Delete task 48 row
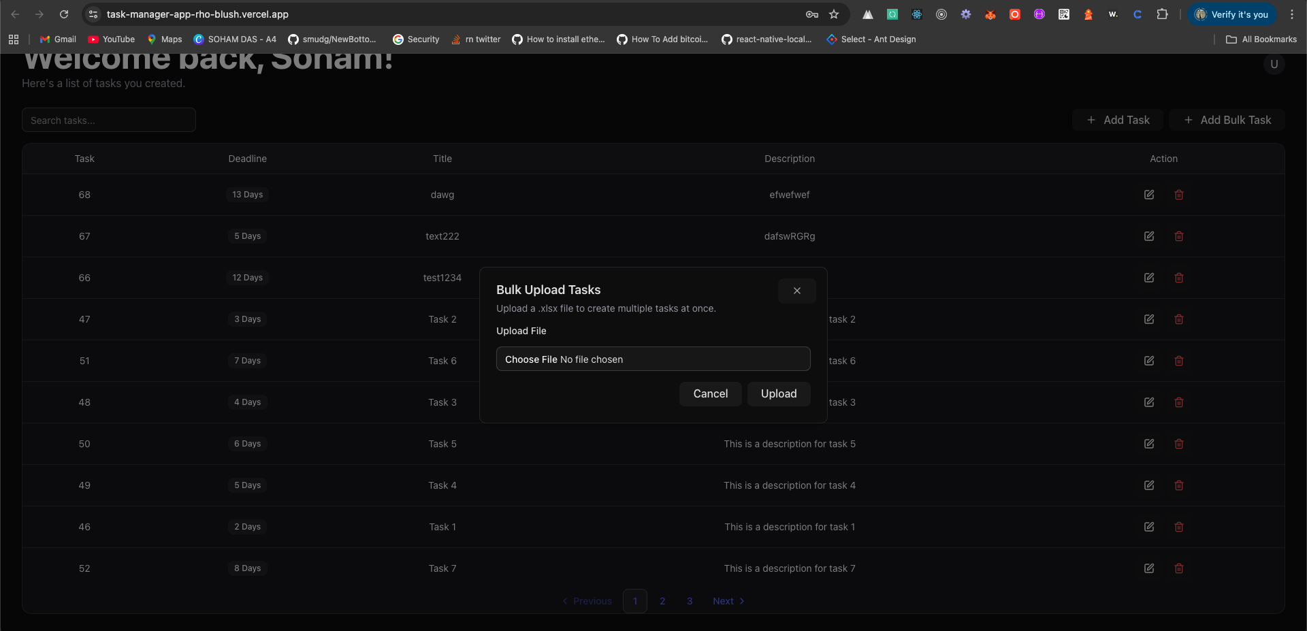The height and width of the screenshot is (631, 1307). click(x=1179, y=402)
